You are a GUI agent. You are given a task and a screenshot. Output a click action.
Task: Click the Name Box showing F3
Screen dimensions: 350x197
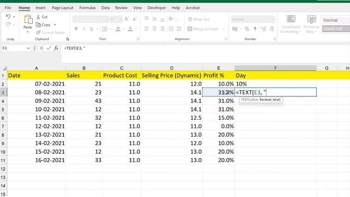coord(14,48)
